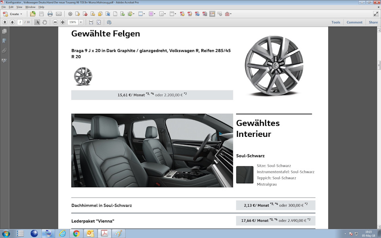Go to previous page arrow

(x=5, y=22)
